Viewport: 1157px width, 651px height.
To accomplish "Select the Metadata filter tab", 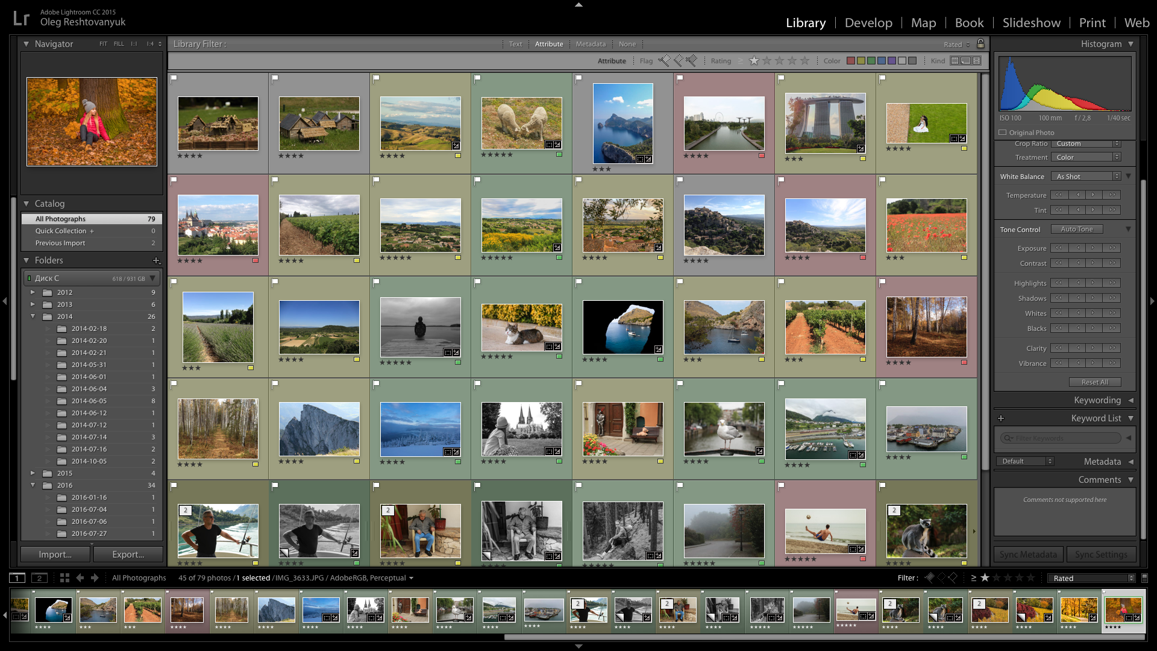I will (x=591, y=44).
